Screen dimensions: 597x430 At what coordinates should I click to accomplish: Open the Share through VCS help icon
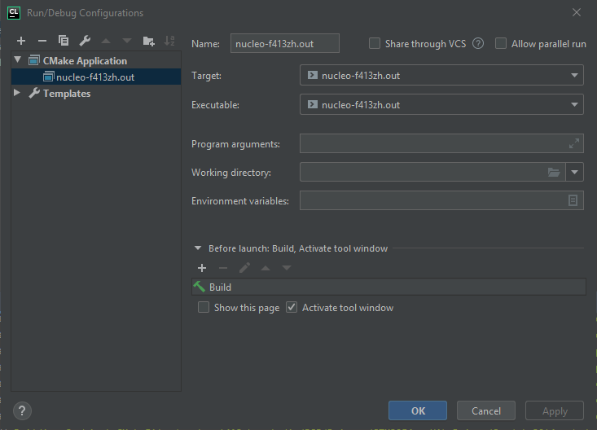pyautogui.click(x=478, y=44)
